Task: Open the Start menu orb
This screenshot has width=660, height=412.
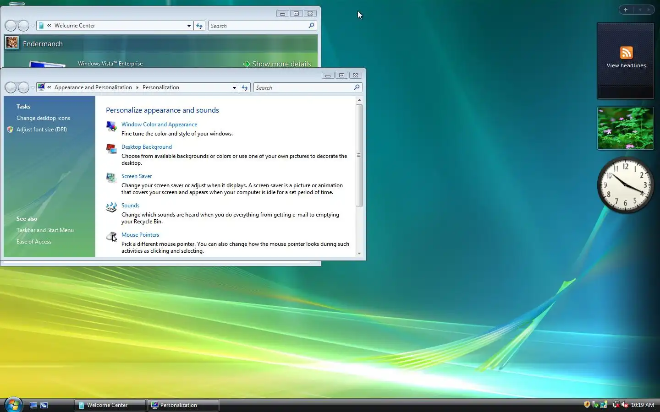Action: click(13, 405)
